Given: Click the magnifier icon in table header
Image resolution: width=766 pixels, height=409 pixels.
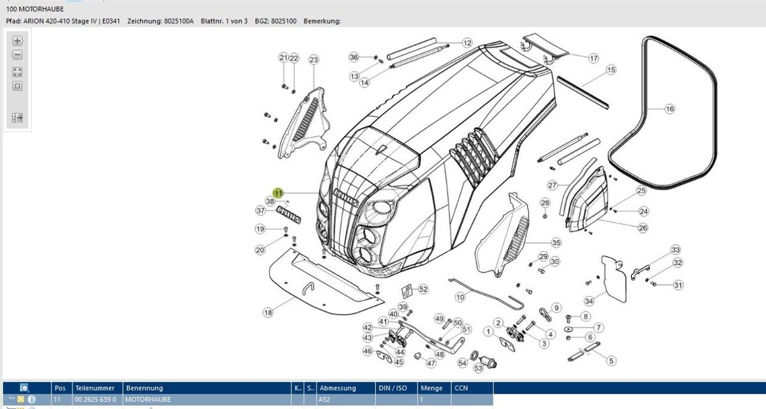Looking at the screenshot, I should (24, 388).
